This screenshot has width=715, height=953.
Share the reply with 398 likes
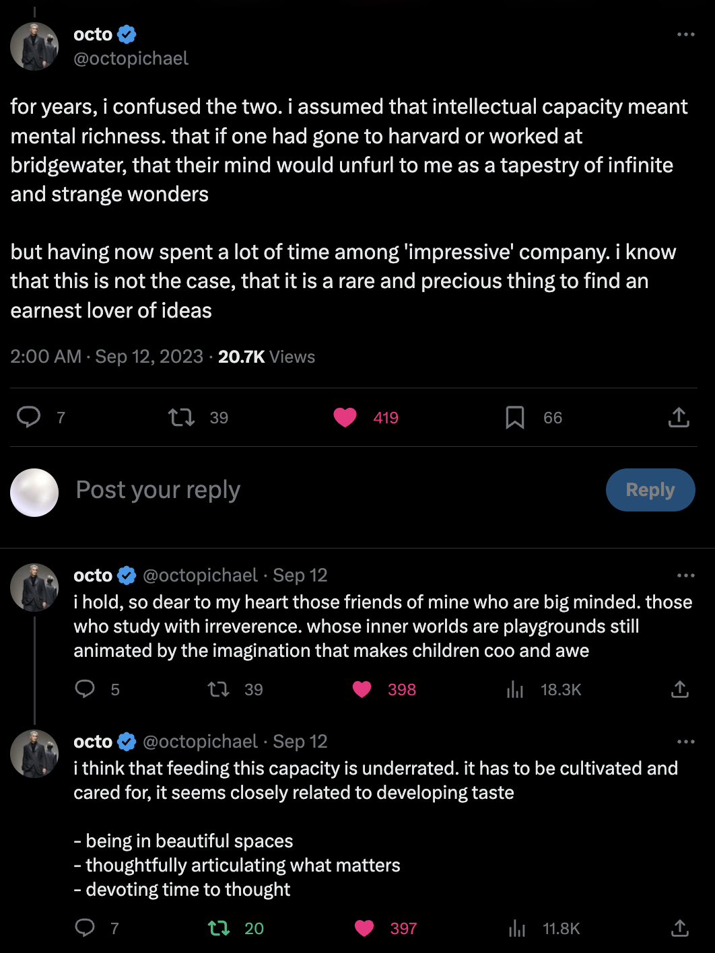680,689
